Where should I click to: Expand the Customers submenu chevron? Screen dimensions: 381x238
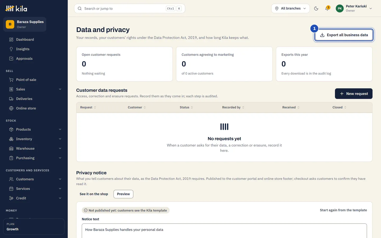pos(60,179)
